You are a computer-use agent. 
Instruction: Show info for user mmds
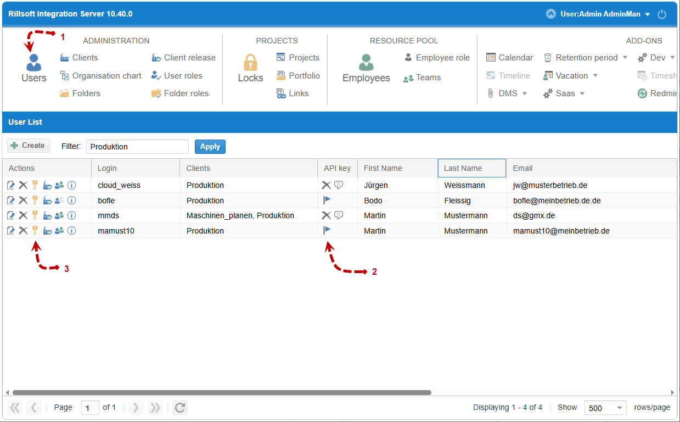pyautogui.click(x=71, y=215)
